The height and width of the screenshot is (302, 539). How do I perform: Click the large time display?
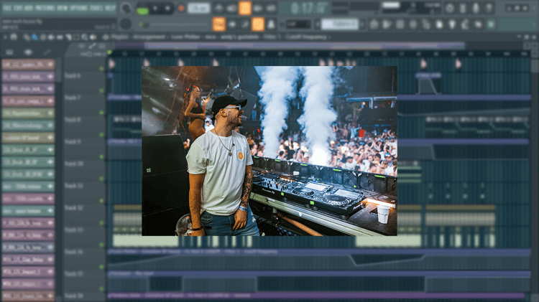(303, 8)
